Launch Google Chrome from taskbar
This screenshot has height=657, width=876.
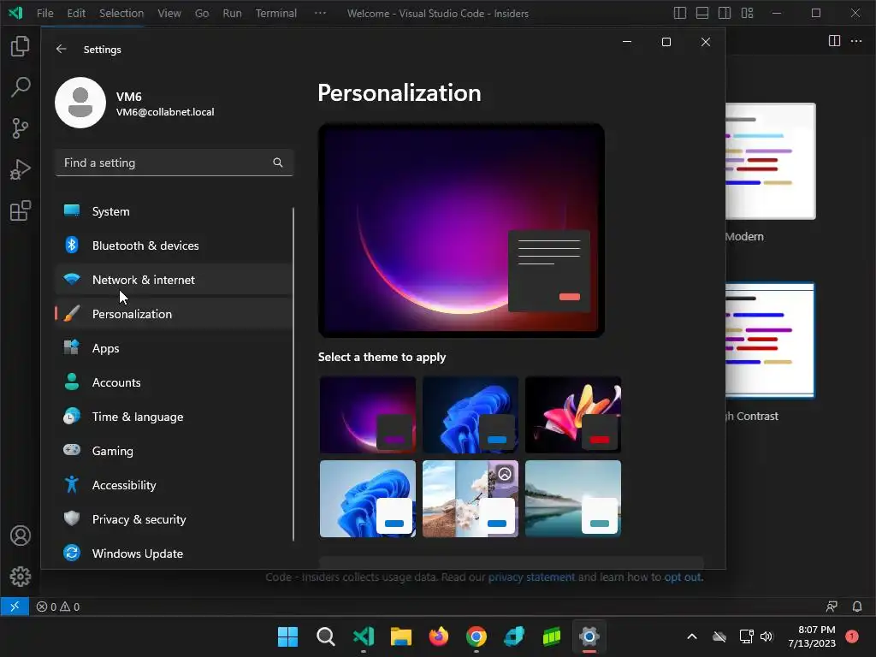(476, 636)
